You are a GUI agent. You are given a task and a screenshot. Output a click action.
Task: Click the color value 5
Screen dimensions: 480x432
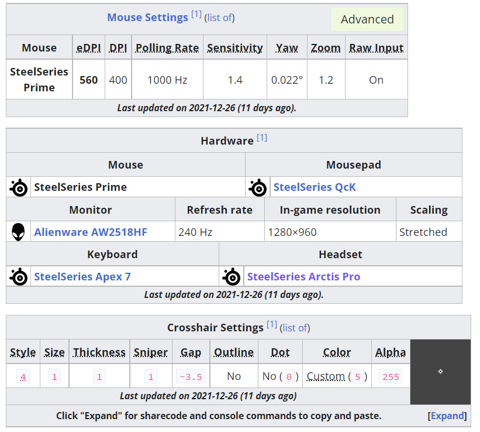(x=357, y=376)
